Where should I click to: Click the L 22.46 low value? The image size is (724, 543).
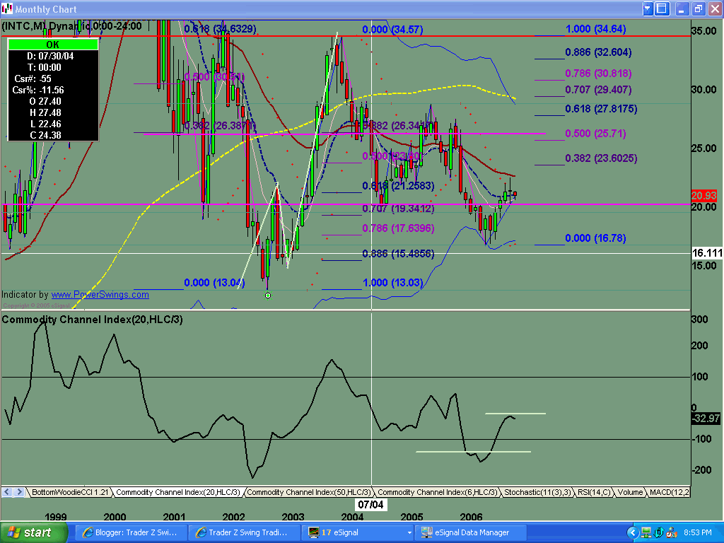pos(45,124)
